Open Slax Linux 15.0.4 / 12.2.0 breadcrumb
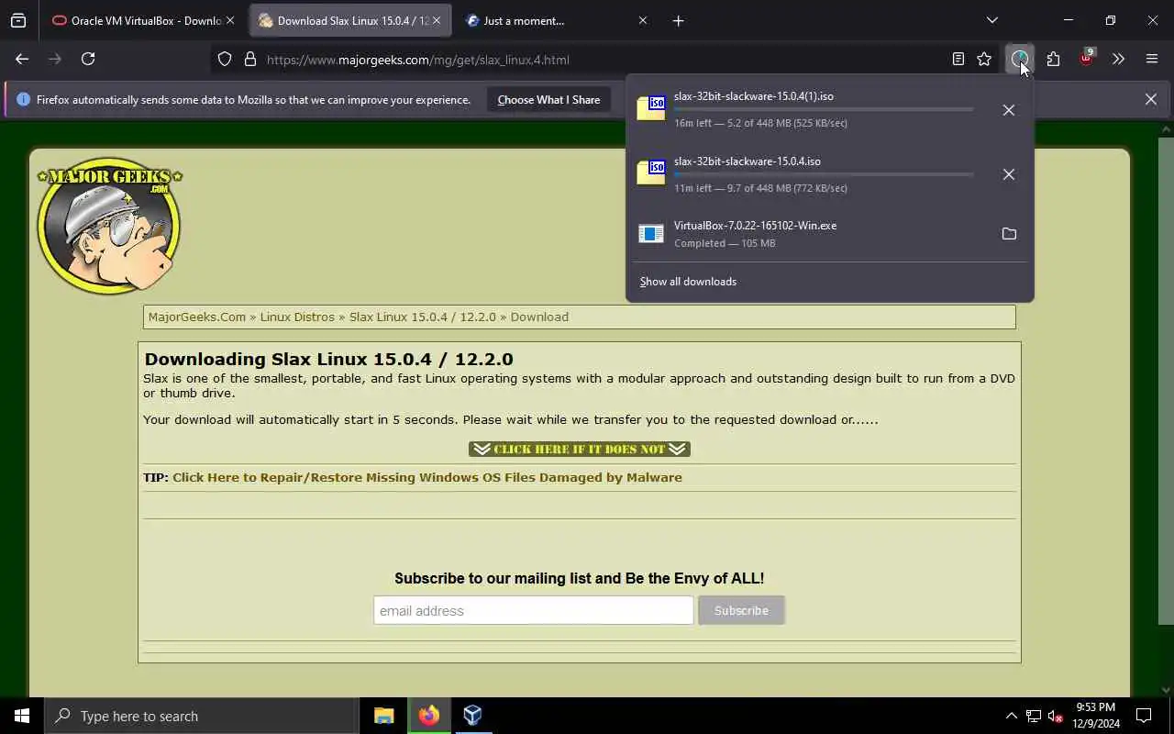1174x734 pixels. point(422,317)
